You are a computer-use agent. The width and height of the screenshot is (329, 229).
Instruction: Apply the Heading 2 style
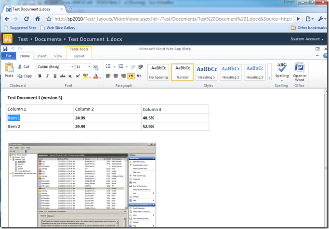click(x=231, y=72)
